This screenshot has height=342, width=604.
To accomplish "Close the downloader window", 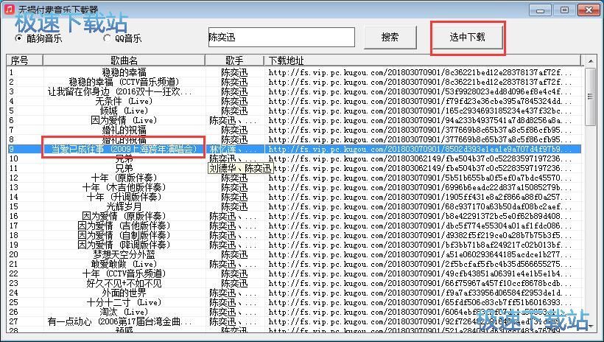I will point(589,10).
